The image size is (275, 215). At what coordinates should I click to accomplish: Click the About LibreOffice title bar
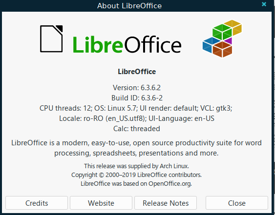[129, 6]
